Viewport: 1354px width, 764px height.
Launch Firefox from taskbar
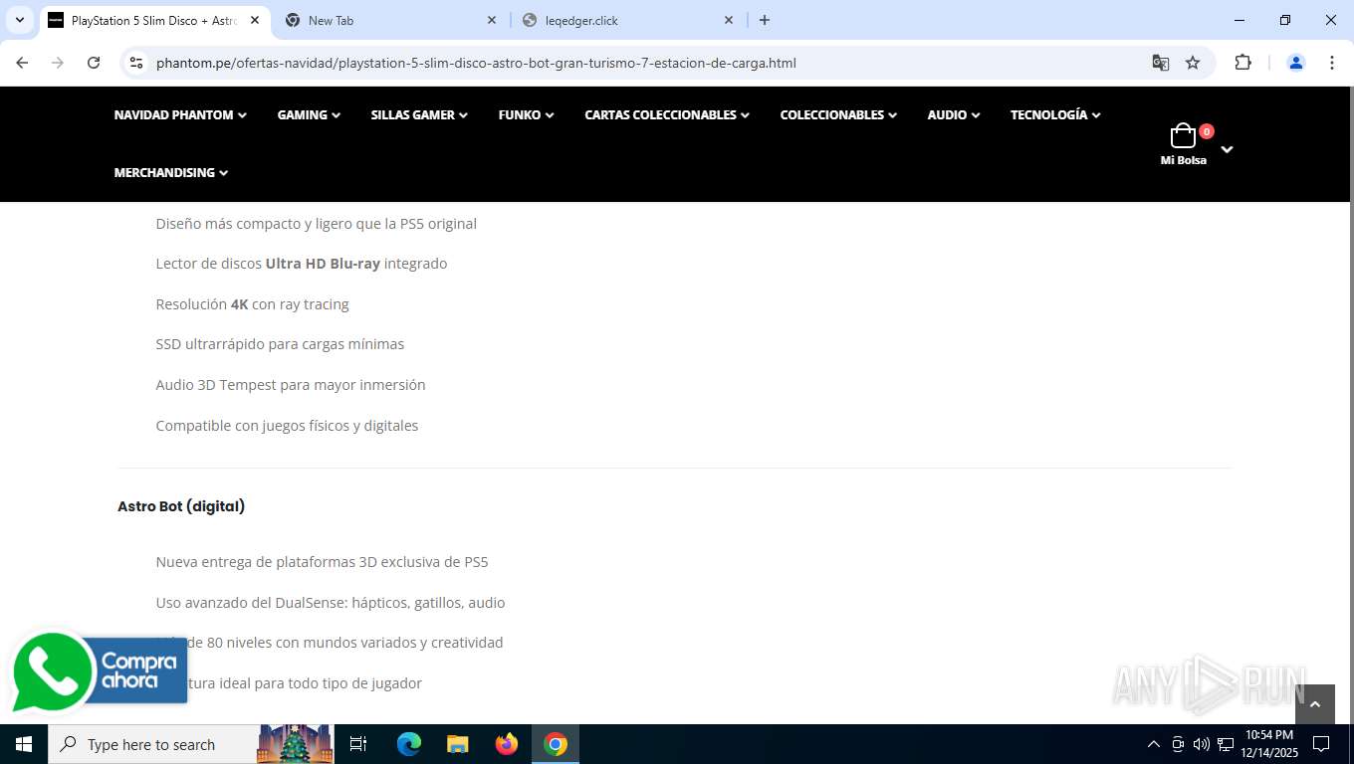[507, 744]
